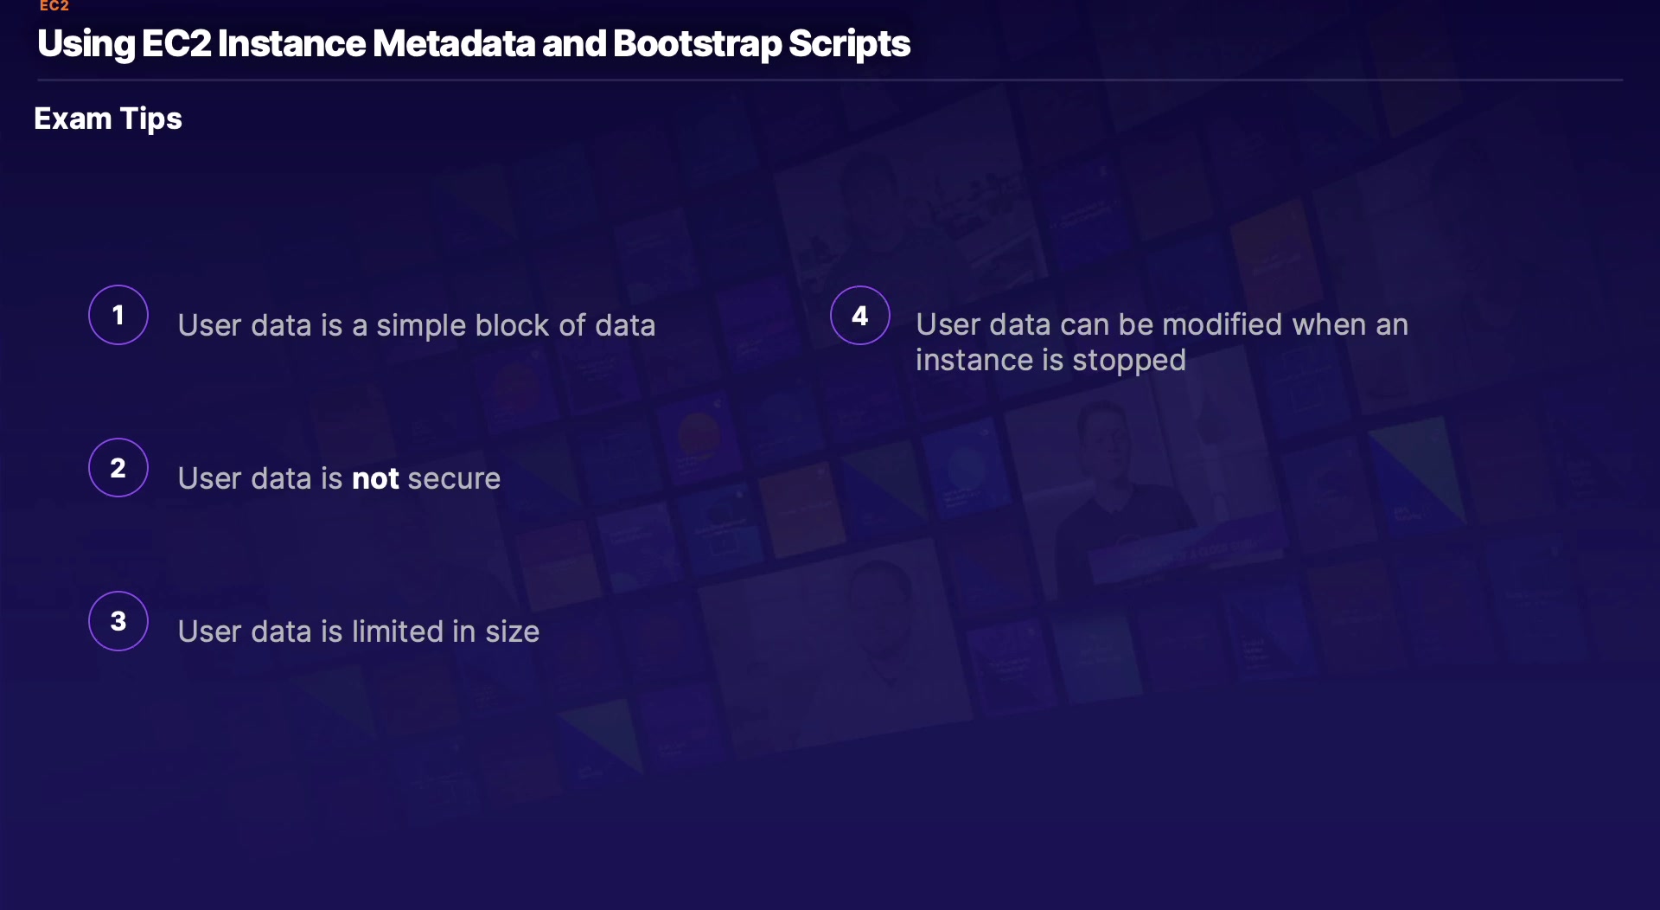Select the 'User data is not secure' tip
The image size is (1660, 910).
coord(339,478)
